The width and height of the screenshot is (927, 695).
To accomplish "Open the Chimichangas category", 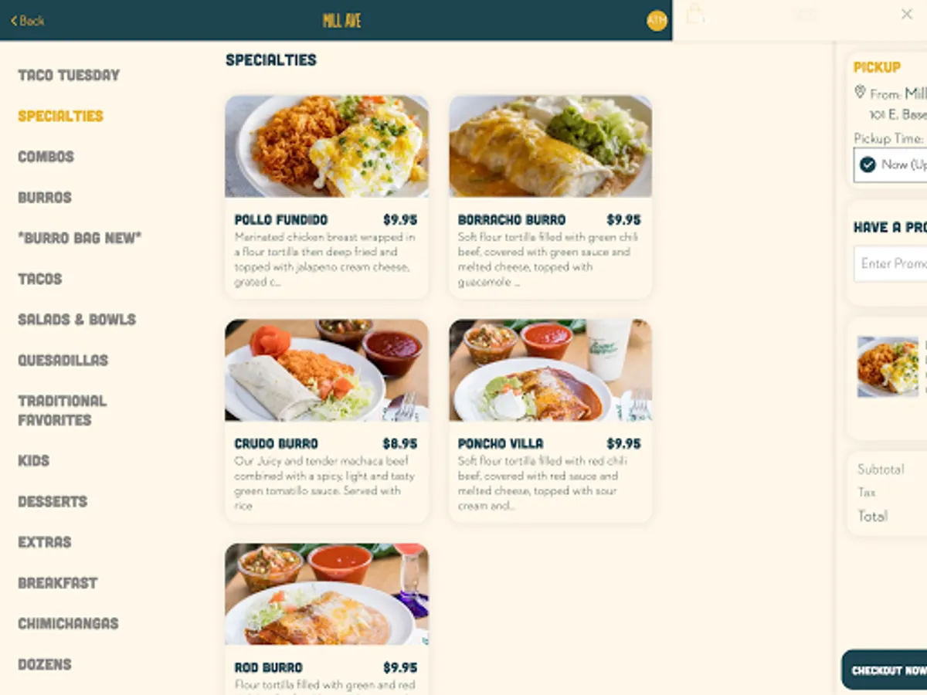I will tap(69, 624).
